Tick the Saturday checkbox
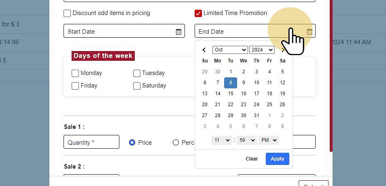Viewport: 386px width, 186px height. (x=137, y=86)
